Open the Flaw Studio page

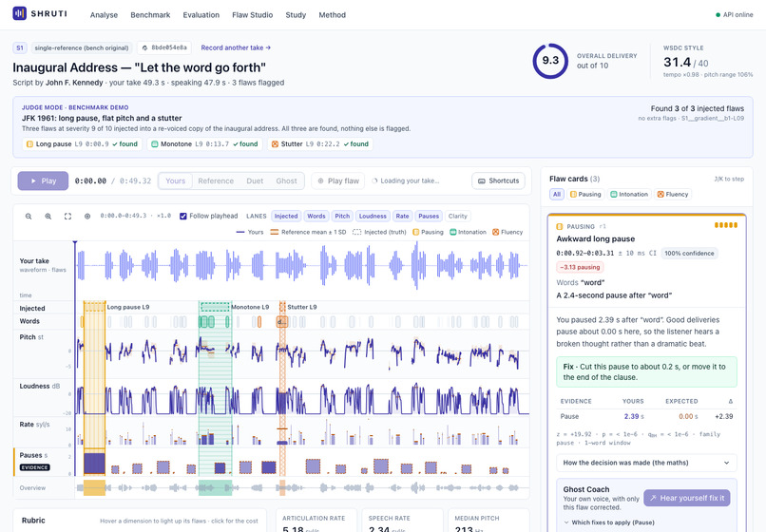[253, 15]
